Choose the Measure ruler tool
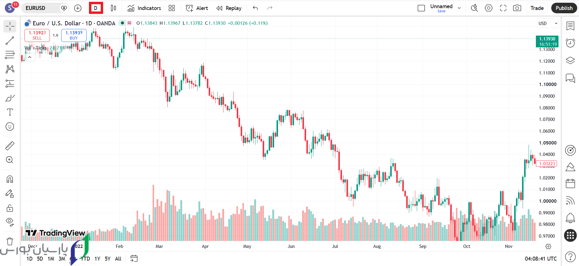This screenshot has width=579, height=266. [x=10, y=146]
